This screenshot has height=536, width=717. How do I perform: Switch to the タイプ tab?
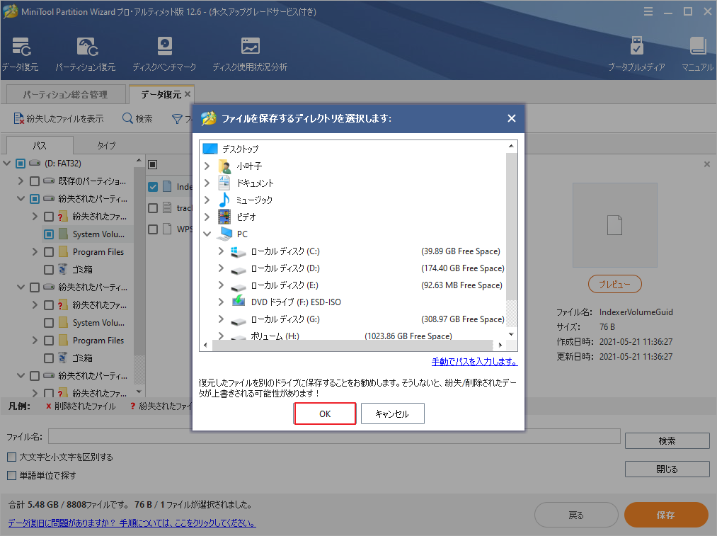pyautogui.click(x=106, y=145)
